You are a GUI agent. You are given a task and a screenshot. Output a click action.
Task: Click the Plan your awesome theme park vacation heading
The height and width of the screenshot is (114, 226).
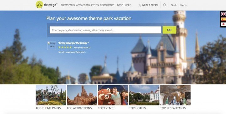tap(89, 18)
